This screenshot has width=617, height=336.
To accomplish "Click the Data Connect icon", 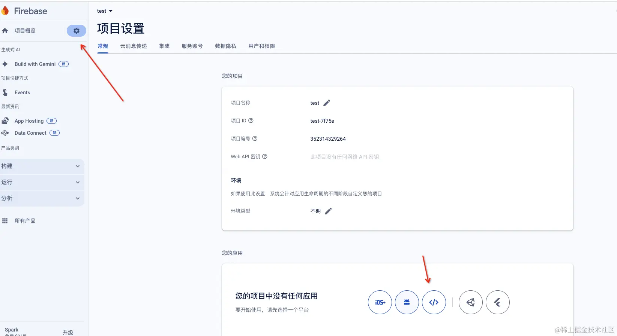I will click(x=5, y=133).
